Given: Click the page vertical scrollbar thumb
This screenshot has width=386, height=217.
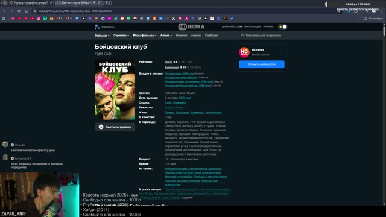Looking at the screenshot, I should point(384,30).
